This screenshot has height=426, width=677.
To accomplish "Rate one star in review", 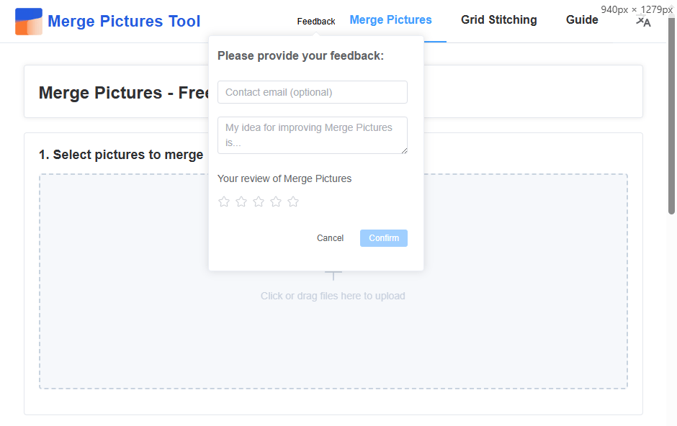I will [224, 201].
